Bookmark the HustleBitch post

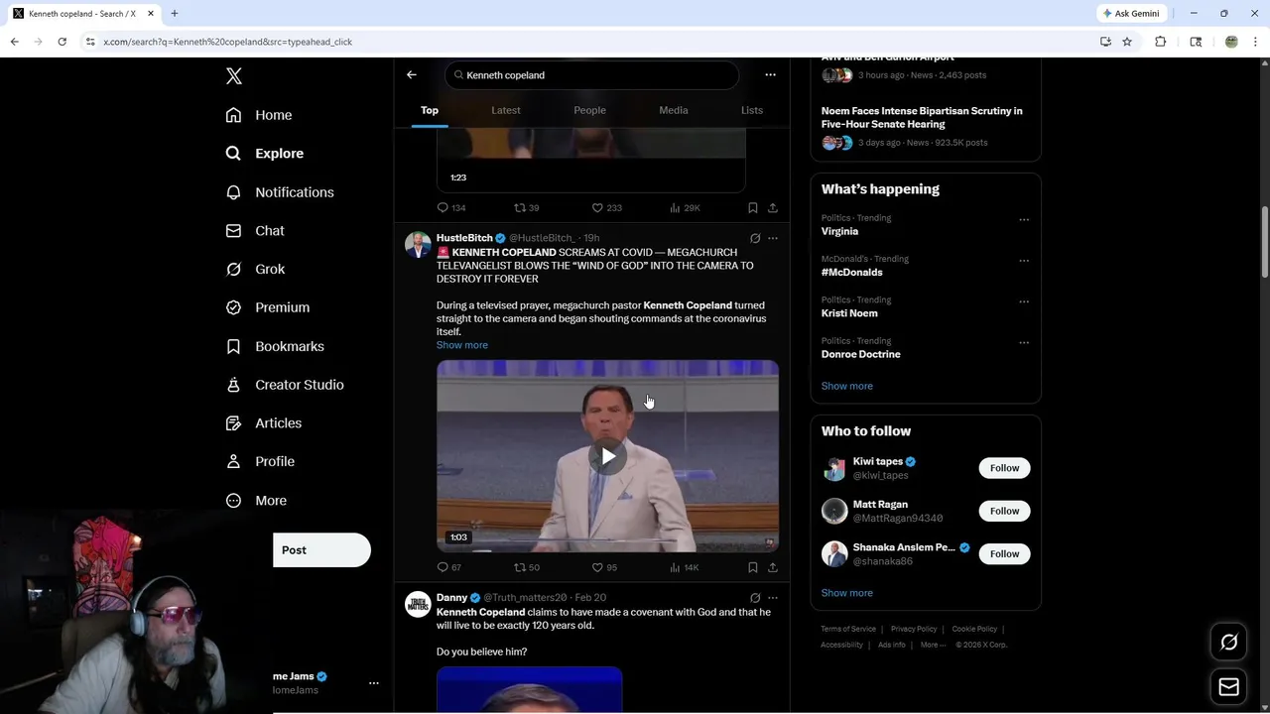753,567
